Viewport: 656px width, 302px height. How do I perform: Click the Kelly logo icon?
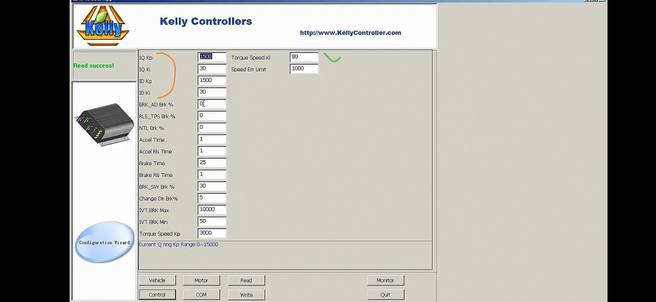[x=103, y=26]
